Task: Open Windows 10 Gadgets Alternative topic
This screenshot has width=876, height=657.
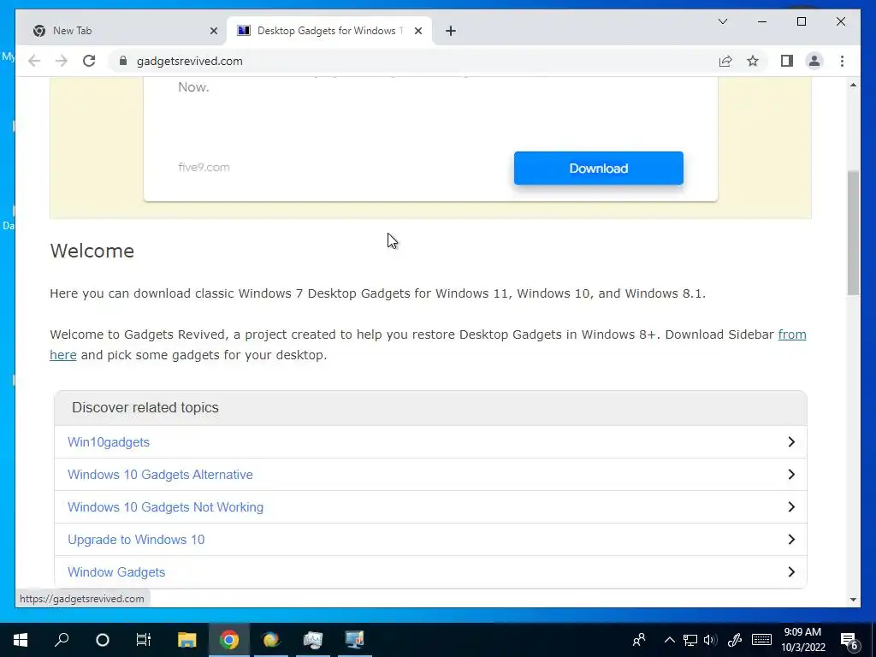Action: pos(160,474)
